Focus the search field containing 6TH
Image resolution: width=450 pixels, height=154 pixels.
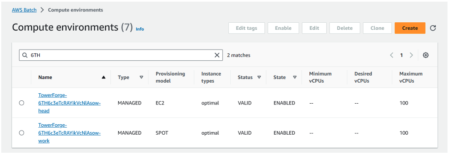coord(121,55)
